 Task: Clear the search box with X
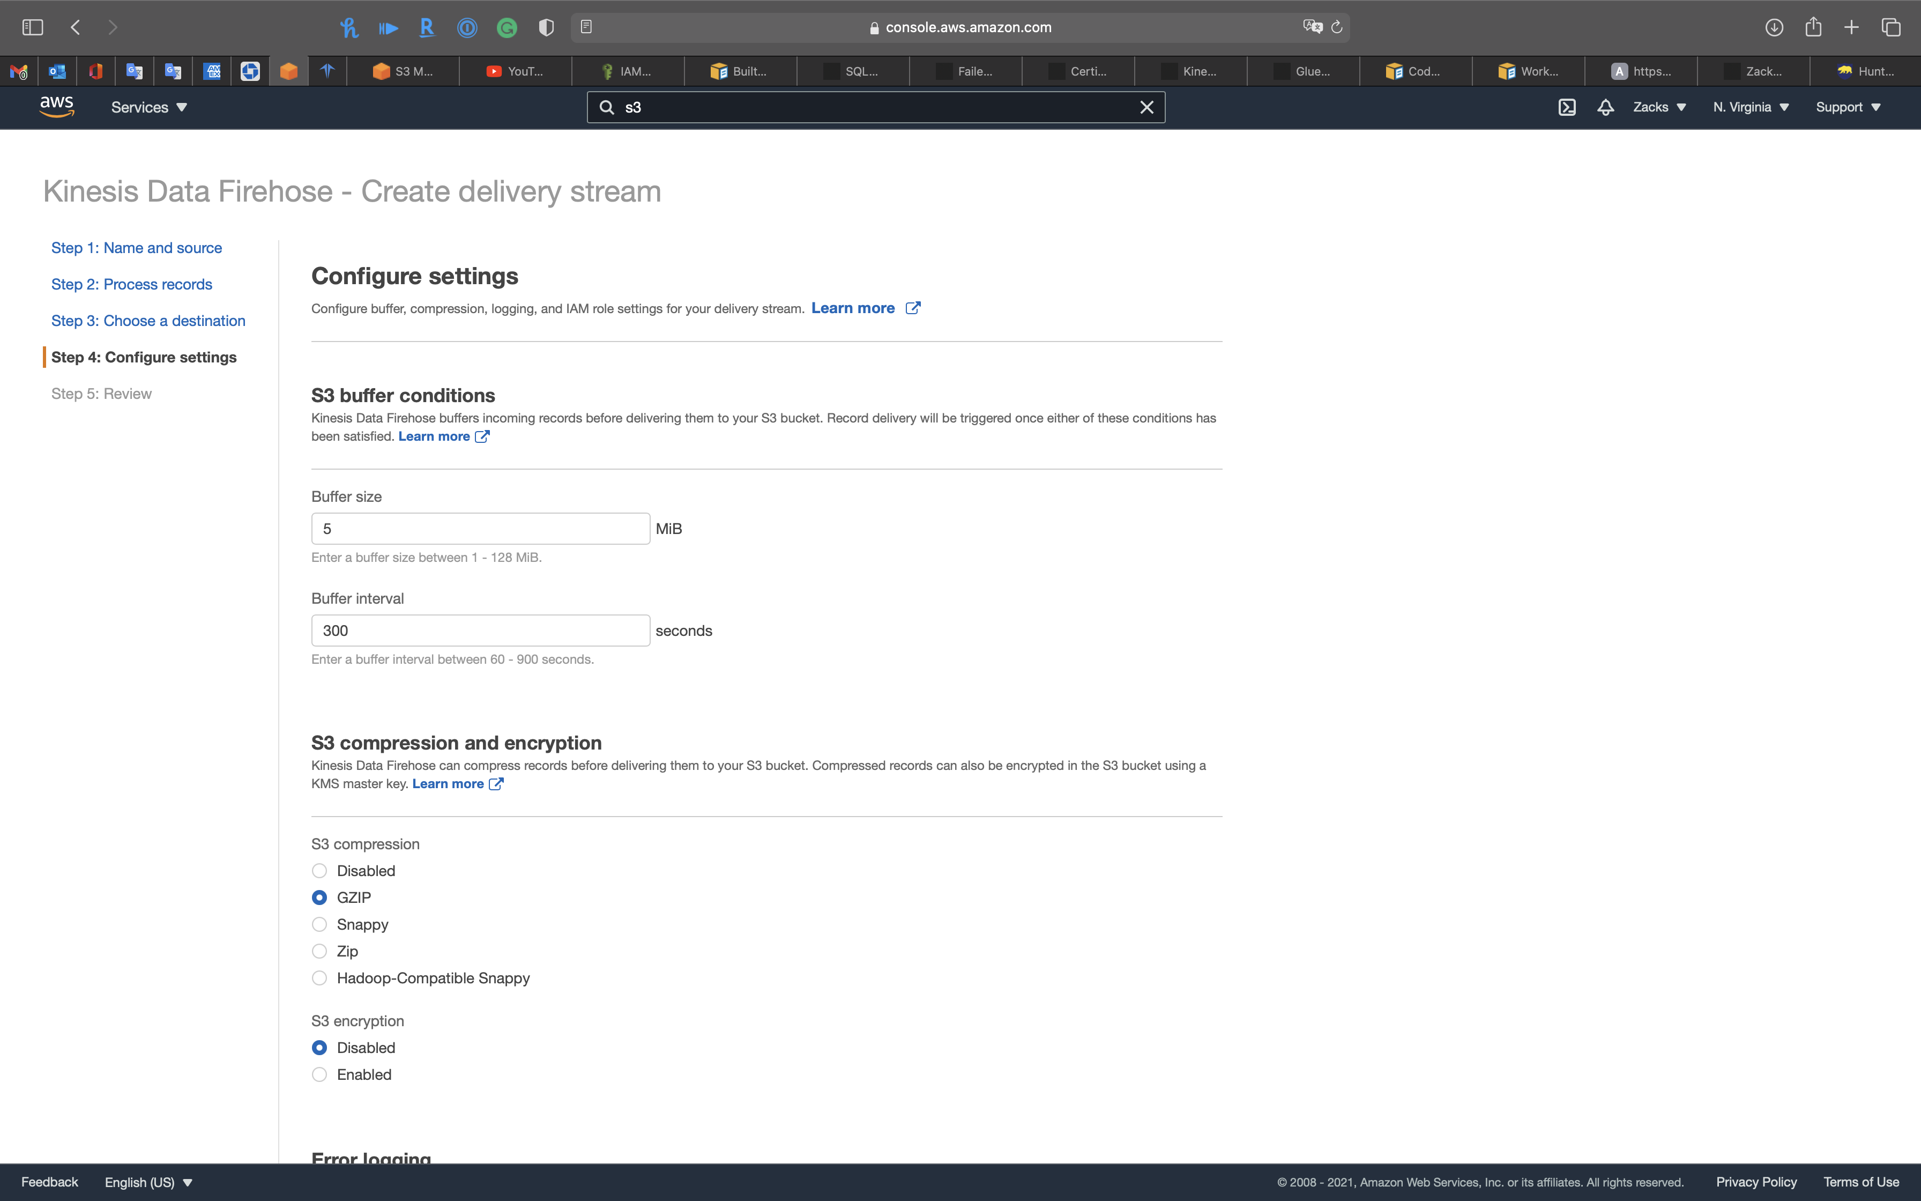tap(1146, 107)
